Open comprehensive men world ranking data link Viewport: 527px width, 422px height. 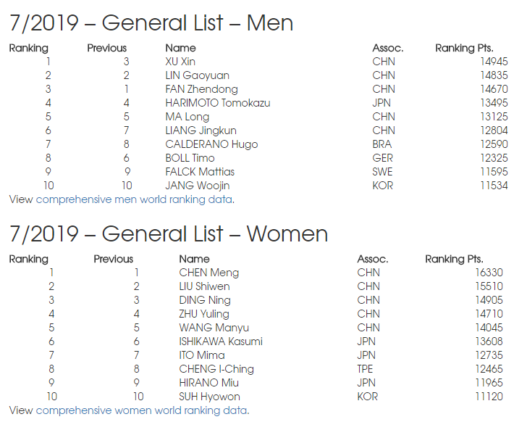134,199
